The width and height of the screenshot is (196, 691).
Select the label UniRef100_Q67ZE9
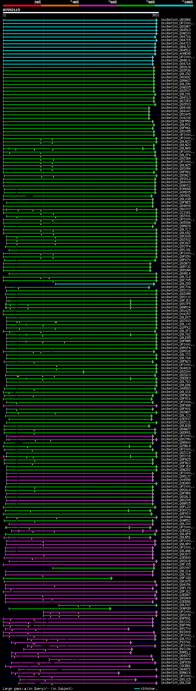pos(176,101)
